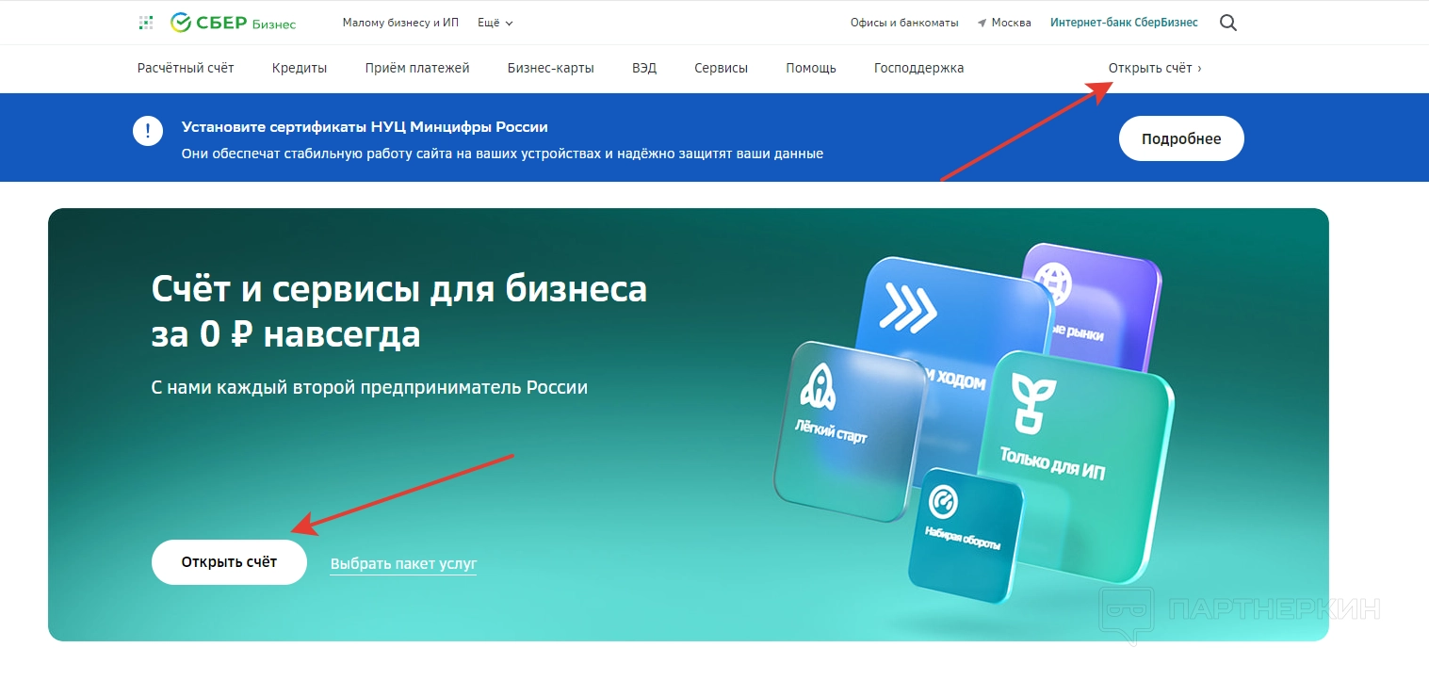The image size is (1429, 696).
Task: Go to the СБЕР Бизнес logo homepage
Action: coord(234,23)
